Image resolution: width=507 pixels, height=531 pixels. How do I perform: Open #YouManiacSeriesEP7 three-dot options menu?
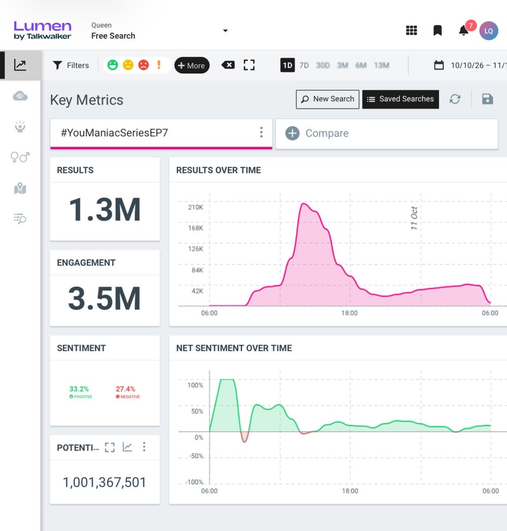[261, 132]
